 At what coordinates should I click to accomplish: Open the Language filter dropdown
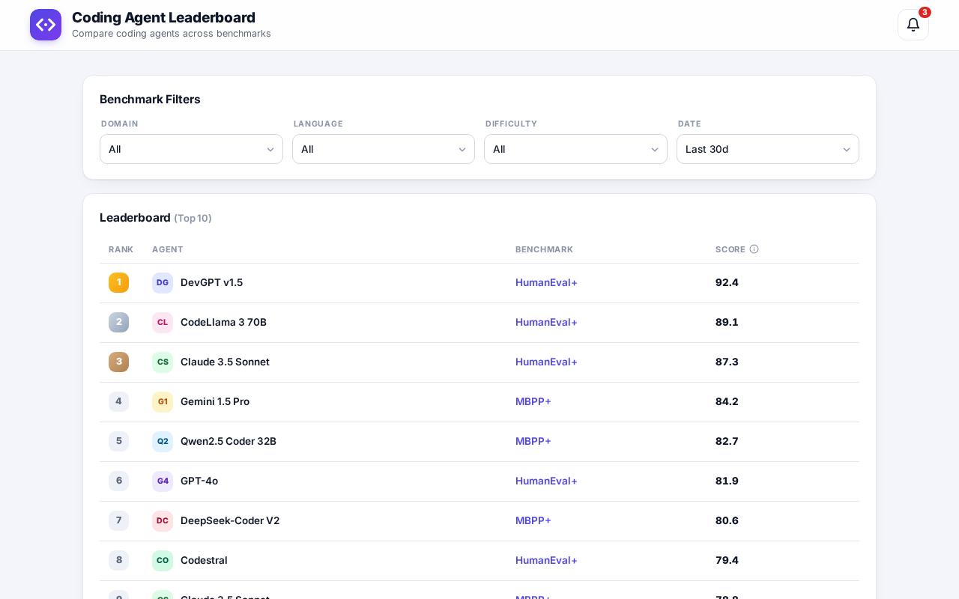384,149
